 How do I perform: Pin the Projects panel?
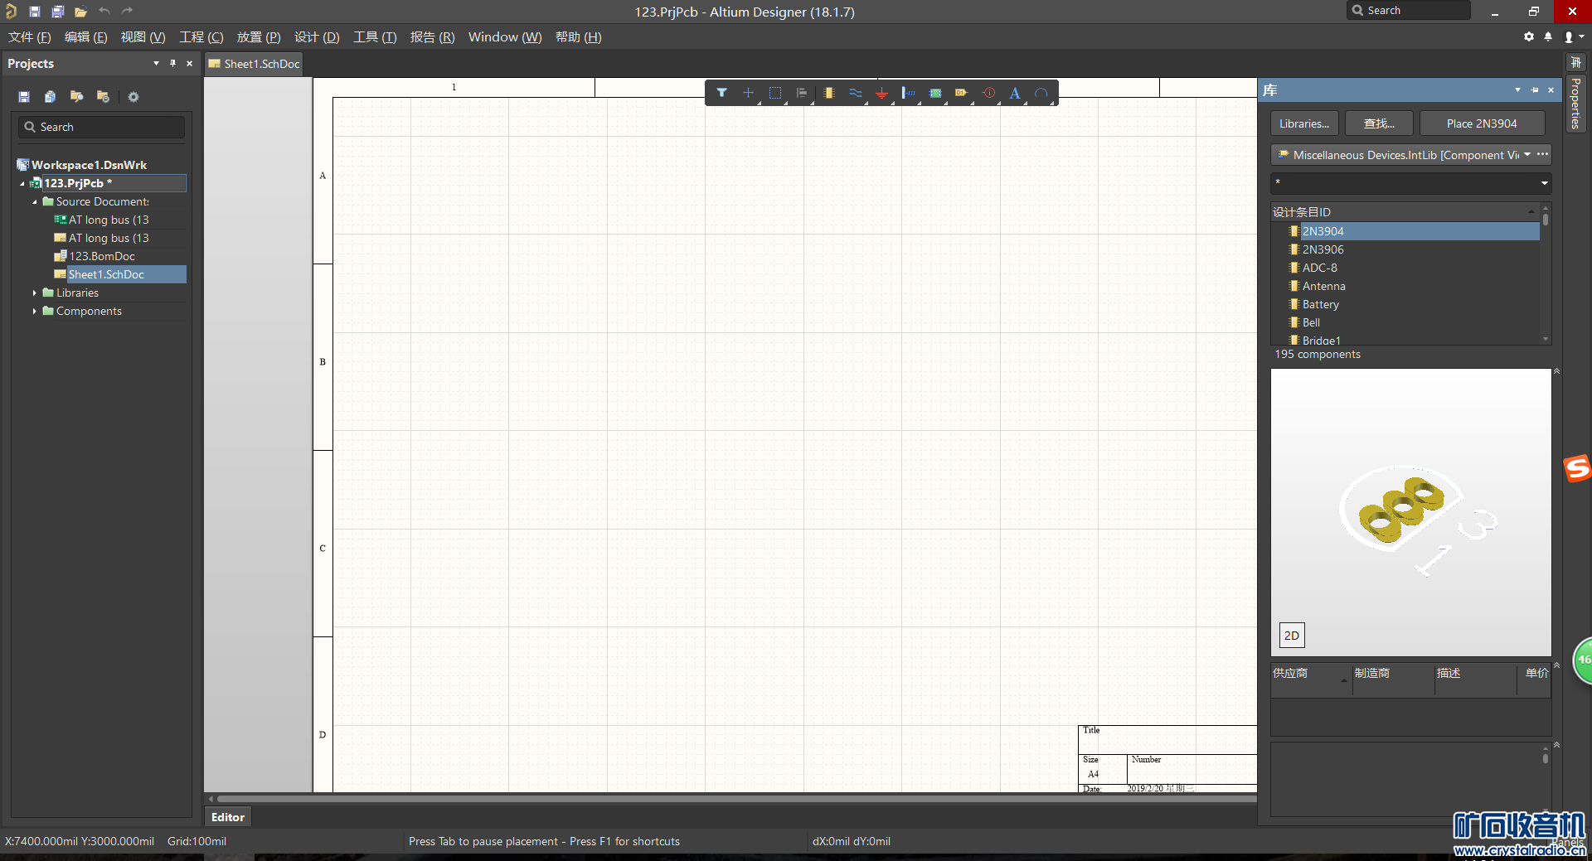172,64
